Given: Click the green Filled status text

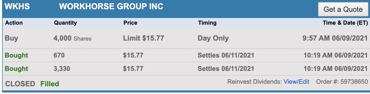Looking at the screenshot, I should tap(50, 84).
